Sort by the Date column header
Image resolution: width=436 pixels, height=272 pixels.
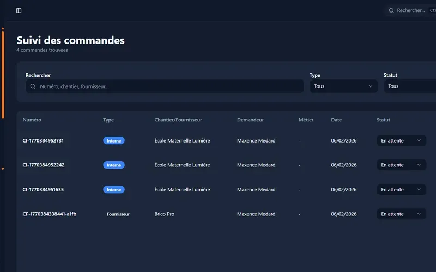[336, 120]
